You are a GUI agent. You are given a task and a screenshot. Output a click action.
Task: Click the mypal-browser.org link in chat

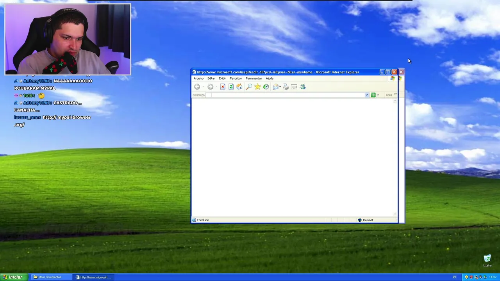point(52,121)
